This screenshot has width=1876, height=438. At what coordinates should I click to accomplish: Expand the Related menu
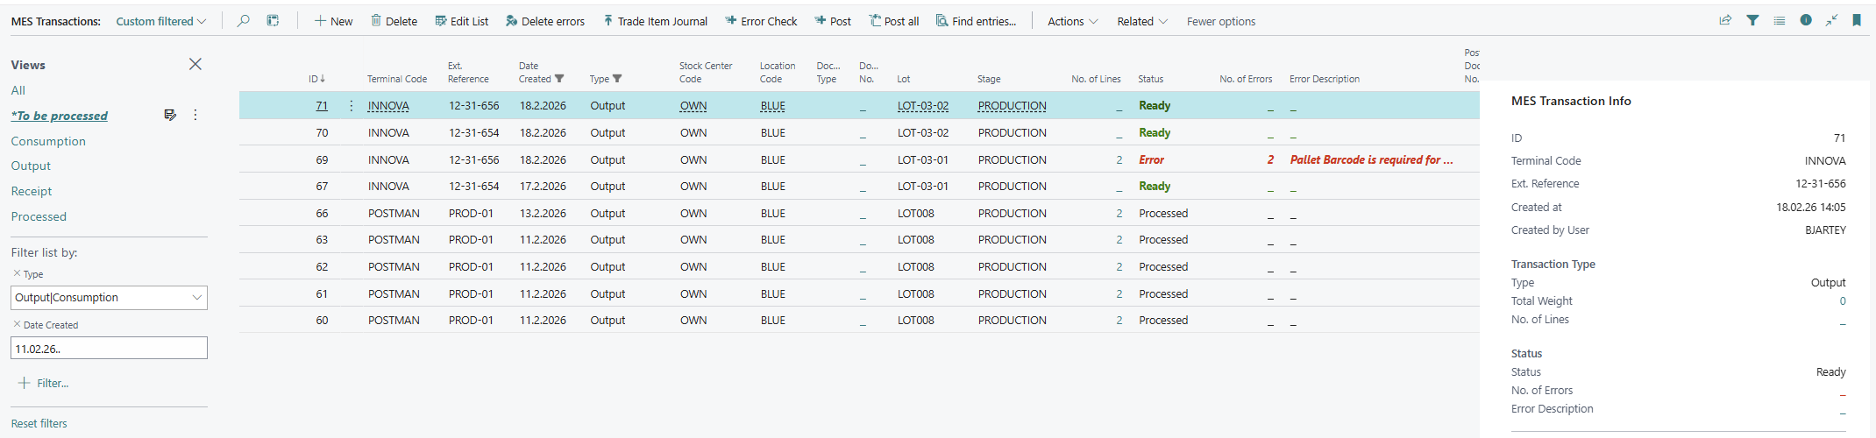(1141, 21)
